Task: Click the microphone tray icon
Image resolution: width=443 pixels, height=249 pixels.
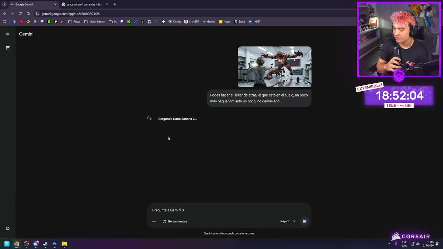Action: click(x=396, y=244)
